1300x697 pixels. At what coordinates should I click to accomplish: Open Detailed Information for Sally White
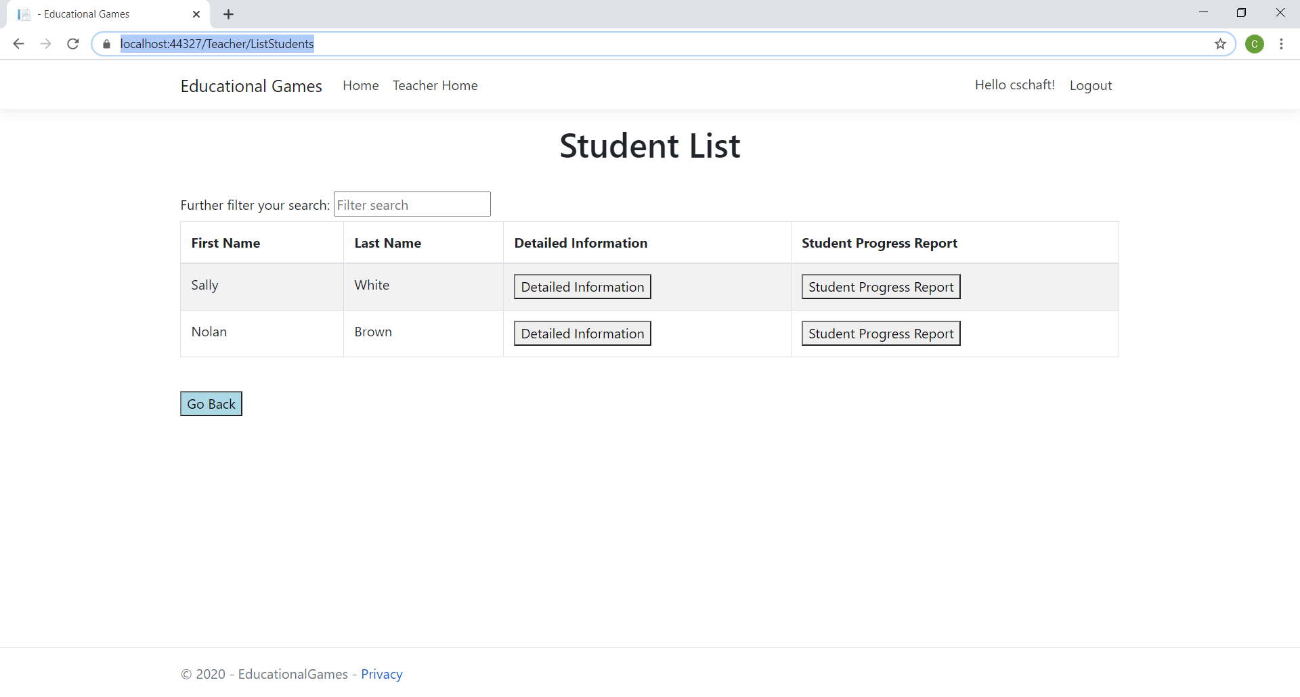point(582,287)
